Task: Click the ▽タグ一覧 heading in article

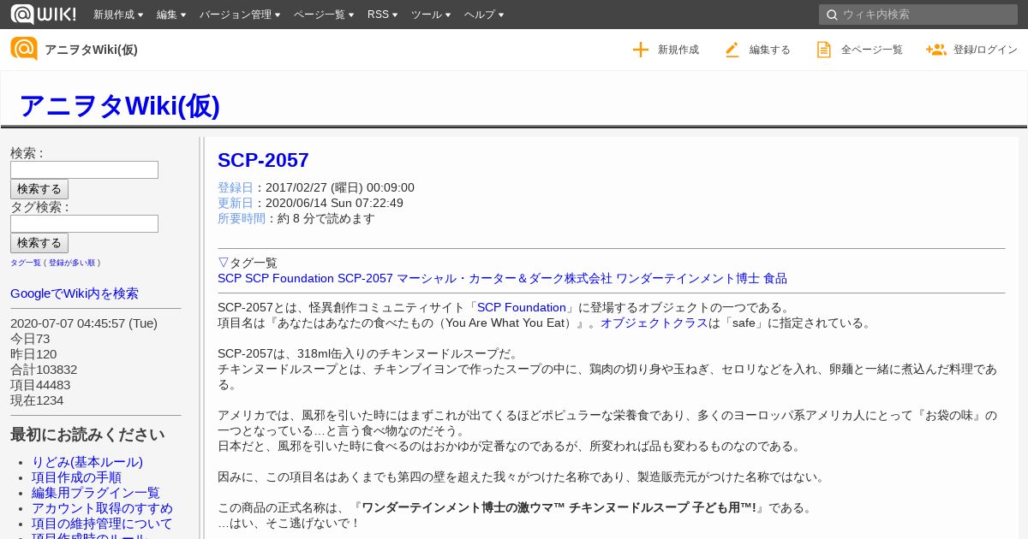Action: click(248, 263)
